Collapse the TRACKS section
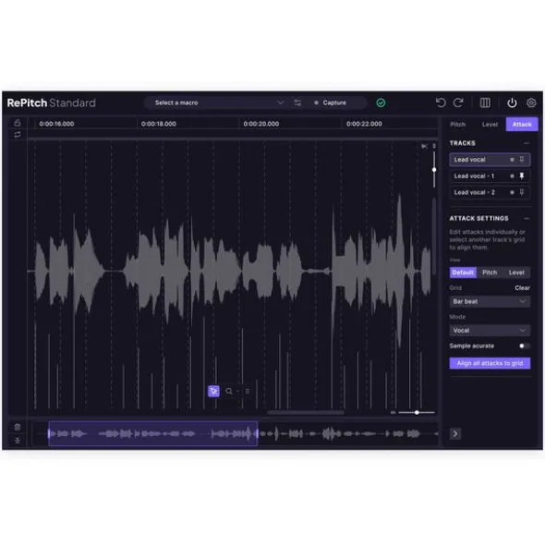 [x=527, y=143]
